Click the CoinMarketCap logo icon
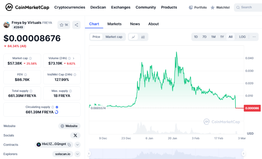 (9, 7)
